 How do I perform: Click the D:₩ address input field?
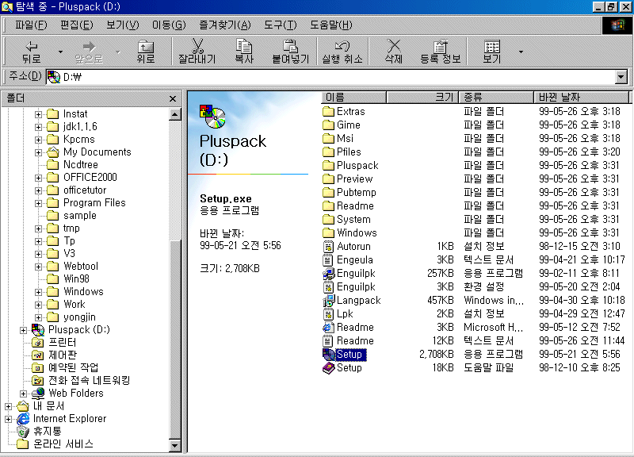[x=330, y=76]
